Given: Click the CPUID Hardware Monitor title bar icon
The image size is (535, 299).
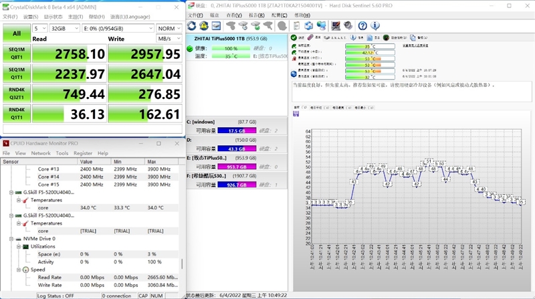Looking at the screenshot, I should click(5, 143).
